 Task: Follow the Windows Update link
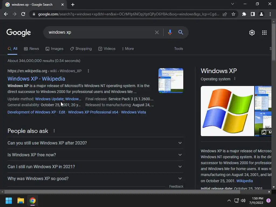[x=49, y=99]
